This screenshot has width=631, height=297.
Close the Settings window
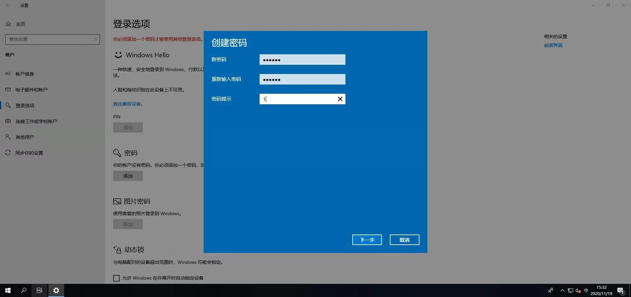click(623, 5)
